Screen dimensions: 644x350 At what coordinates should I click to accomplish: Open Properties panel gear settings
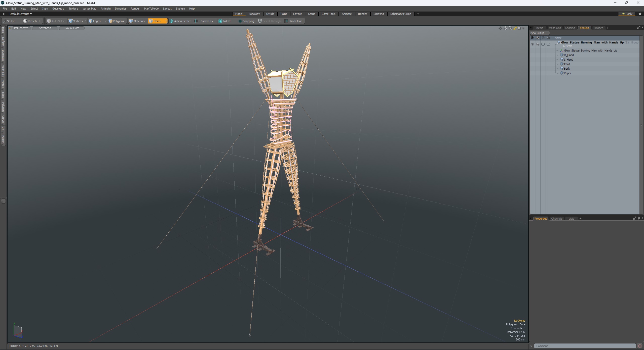click(x=638, y=218)
